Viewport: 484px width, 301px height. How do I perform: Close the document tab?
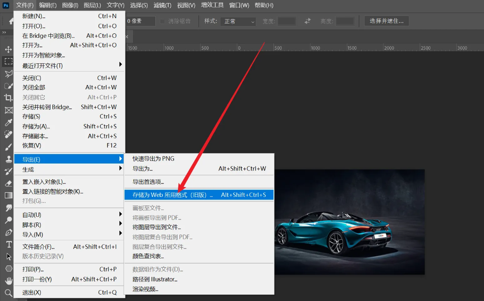point(127,37)
